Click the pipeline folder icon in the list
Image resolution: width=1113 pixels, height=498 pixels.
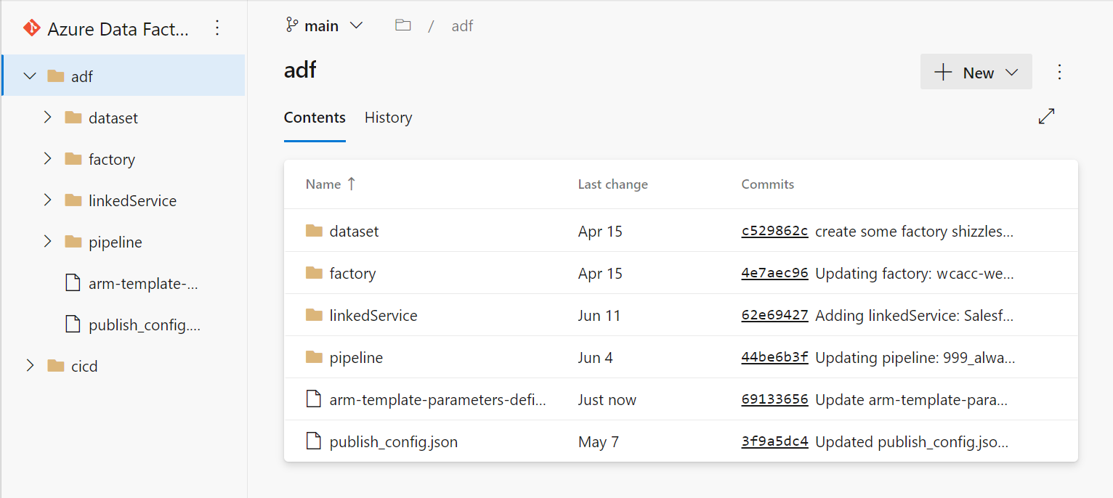[312, 356]
